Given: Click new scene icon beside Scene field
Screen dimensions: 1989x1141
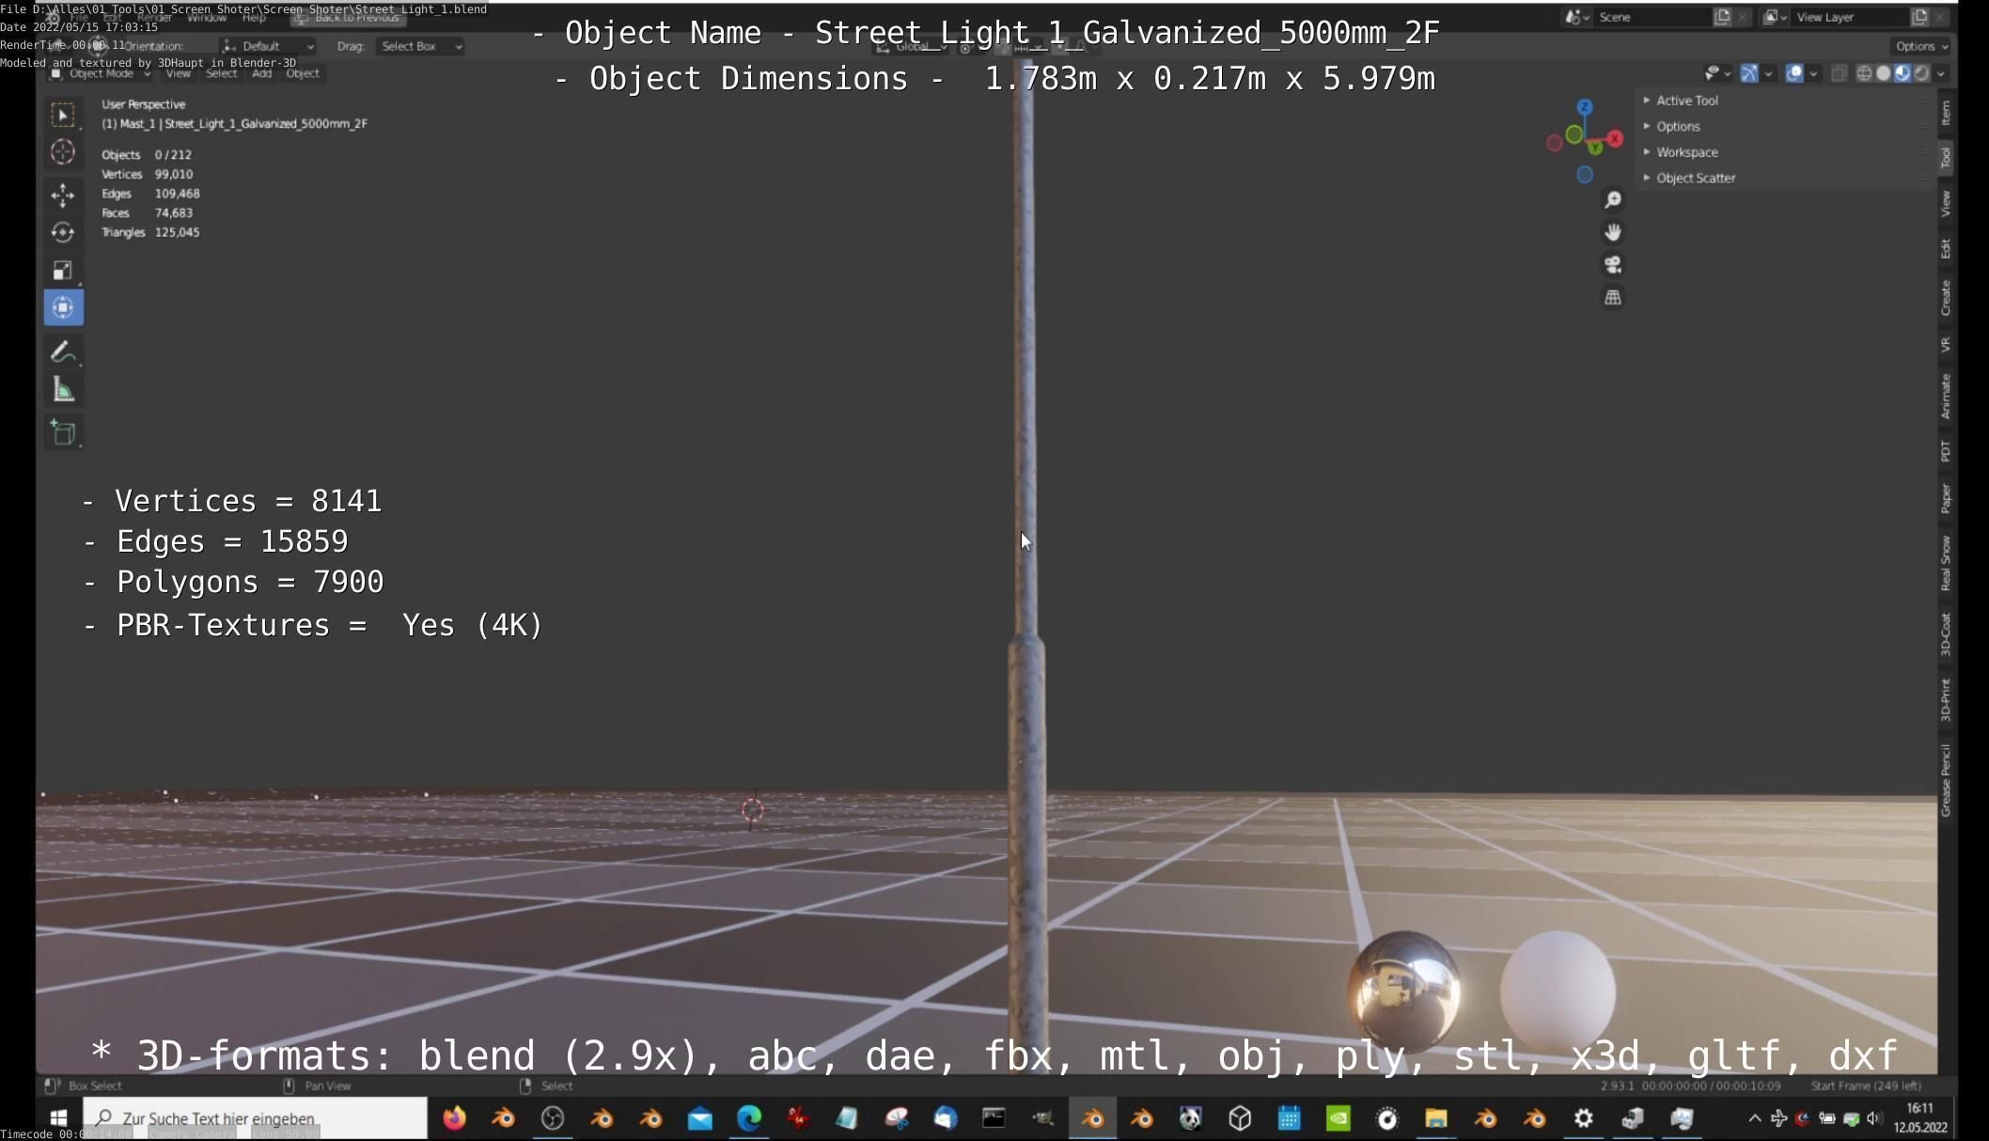Looking at the screenshot, I should [x=1722, y=17].
